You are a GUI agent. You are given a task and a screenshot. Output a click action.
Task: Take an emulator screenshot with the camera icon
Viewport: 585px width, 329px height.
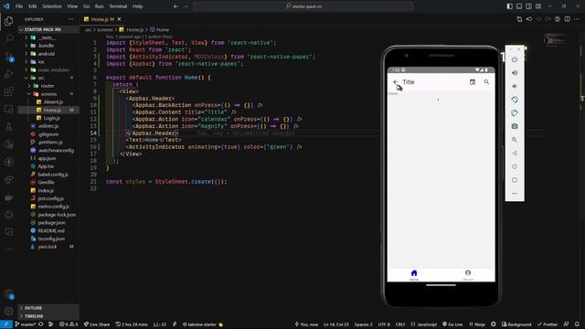point(515,126)
